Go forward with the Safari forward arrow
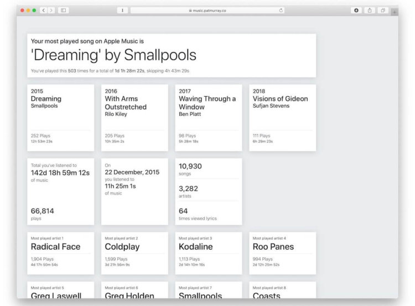This screenshot has height=306, width=415. (x=51, y=10)
